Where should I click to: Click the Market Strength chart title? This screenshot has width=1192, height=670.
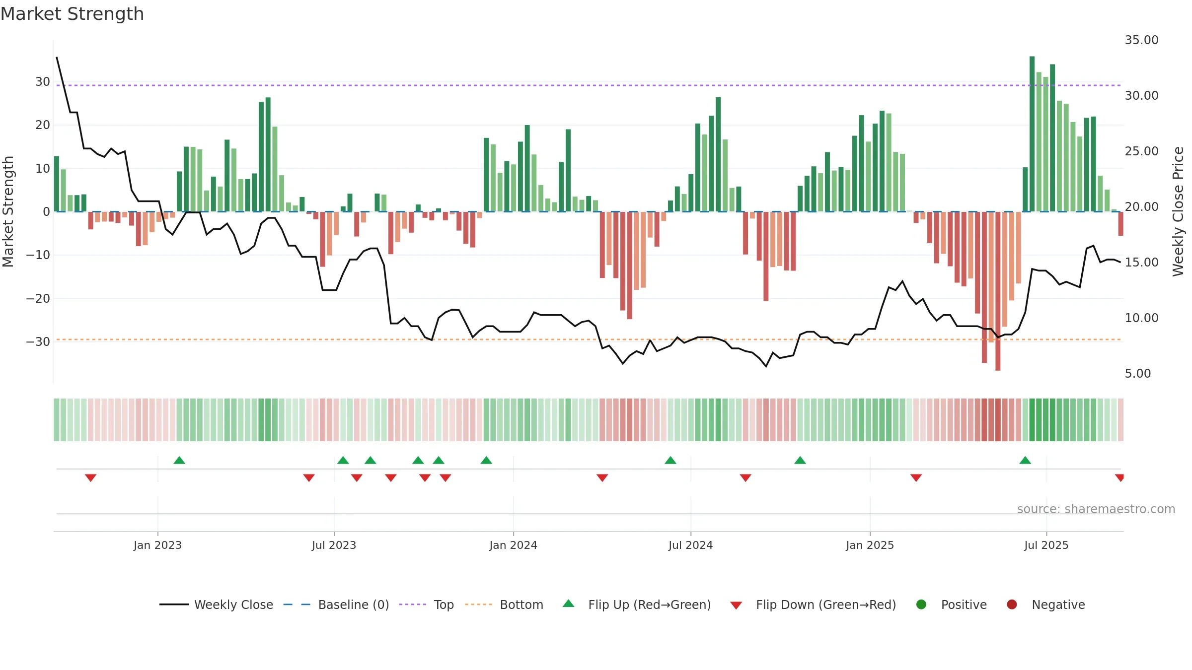click(x=72, y=14)
